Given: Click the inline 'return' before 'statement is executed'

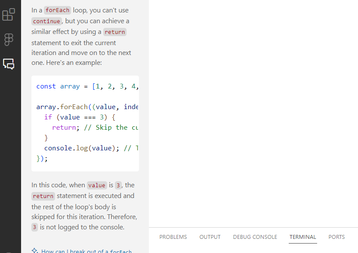Looking at the screenshot, I should click(43, 196).
